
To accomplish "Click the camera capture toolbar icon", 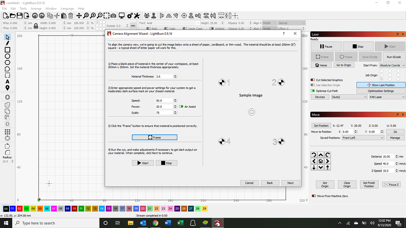I will (x=113, y=16).
